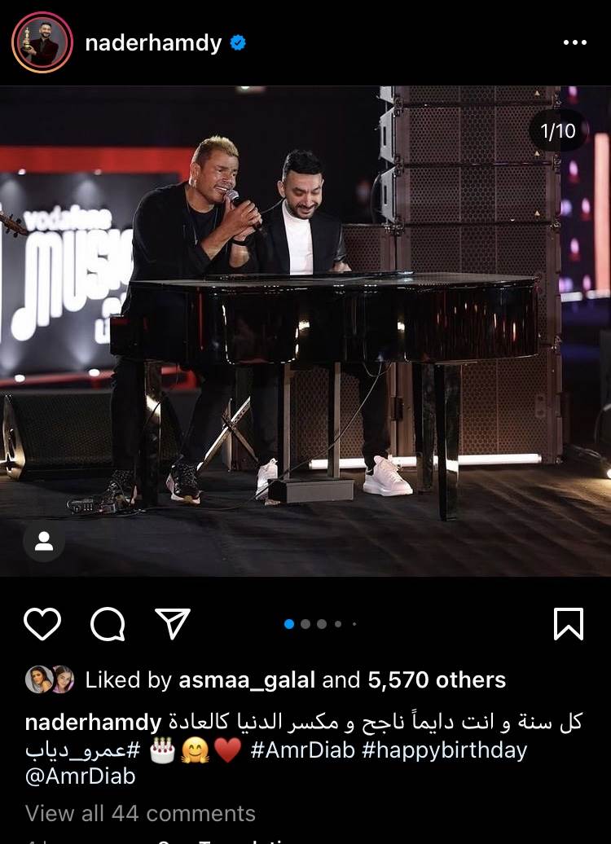The width and height of the screenshot is (611, 844).
Task: Show tagged people via person icon
Action: 44,541
